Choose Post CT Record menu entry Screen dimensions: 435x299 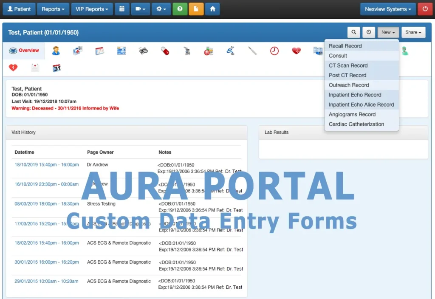(362, 75)
